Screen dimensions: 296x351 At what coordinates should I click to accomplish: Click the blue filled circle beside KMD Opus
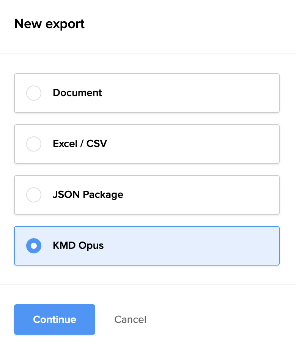coord(34,246)
